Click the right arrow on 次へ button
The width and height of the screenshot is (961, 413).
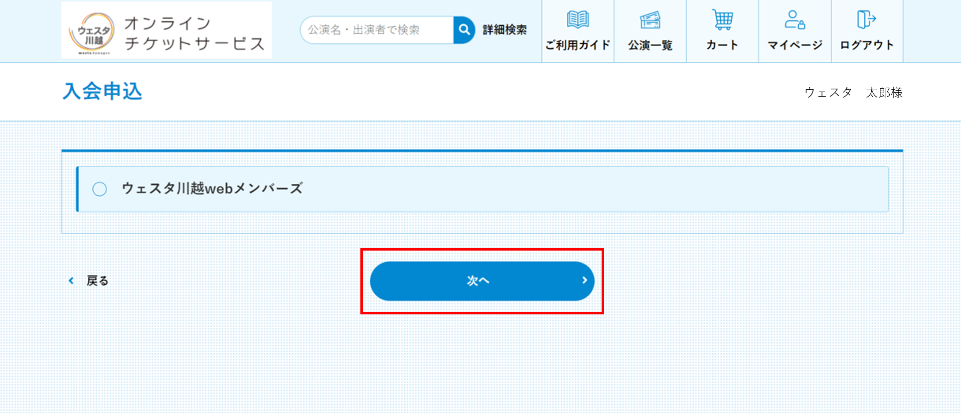(585, 280)
